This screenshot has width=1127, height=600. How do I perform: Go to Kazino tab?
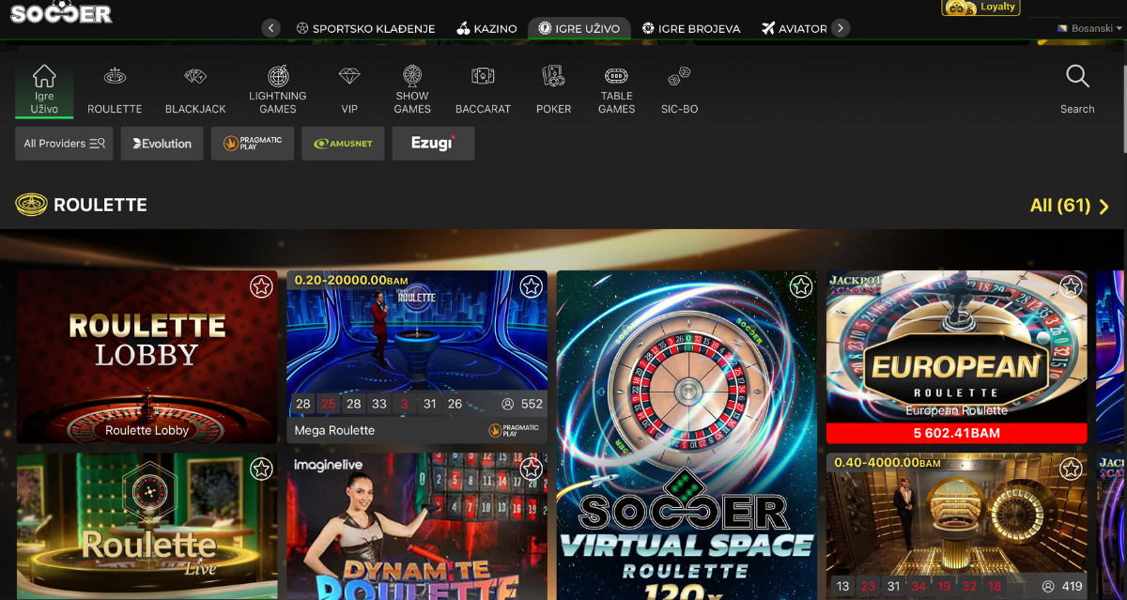point(486,28)
